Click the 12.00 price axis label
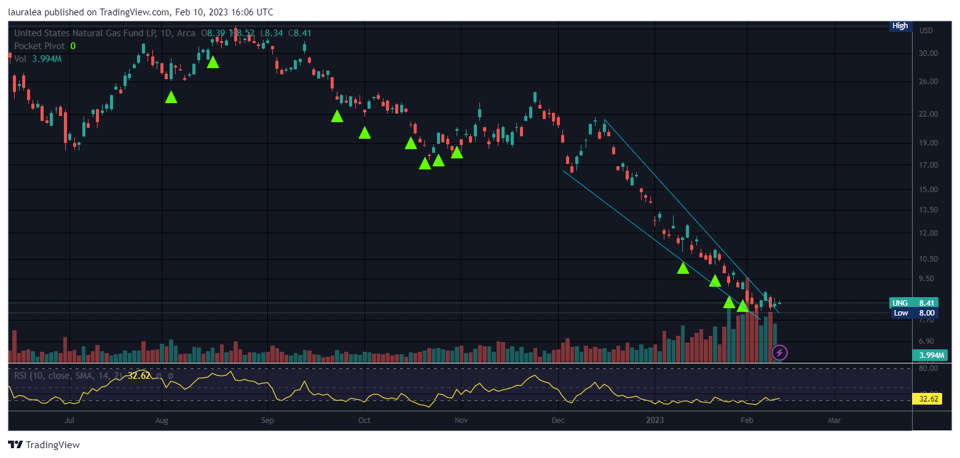Viewport: 960px width, 458px height. coord(928,233)
